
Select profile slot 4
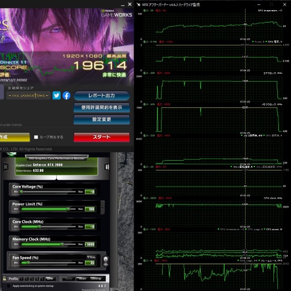[37, 279]
